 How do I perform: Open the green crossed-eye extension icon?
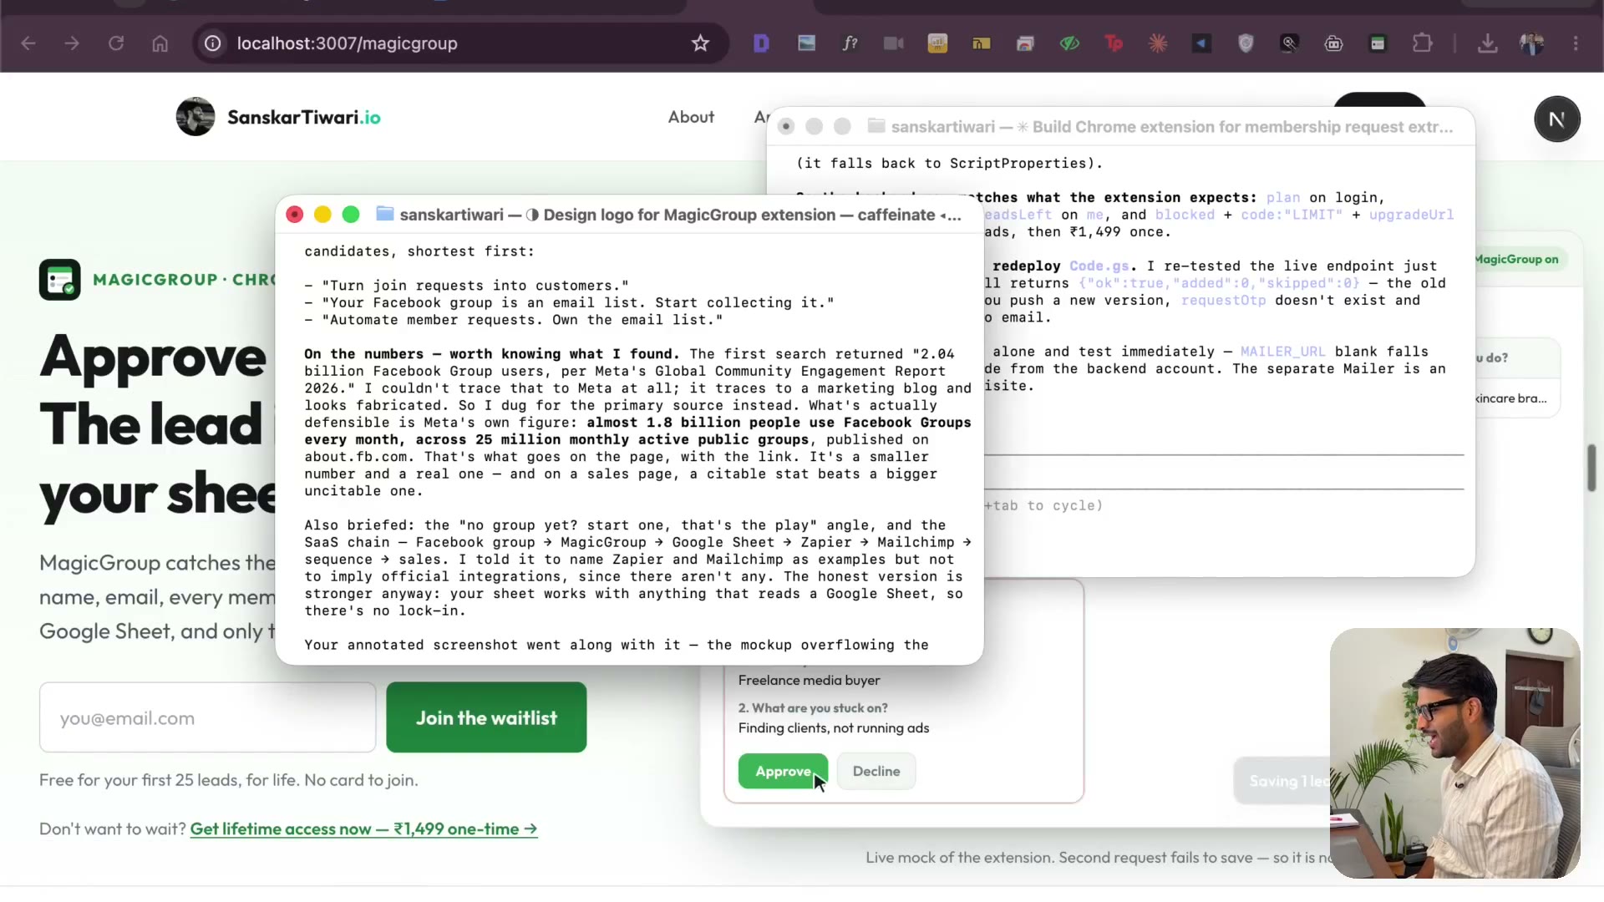point(1069,43)
